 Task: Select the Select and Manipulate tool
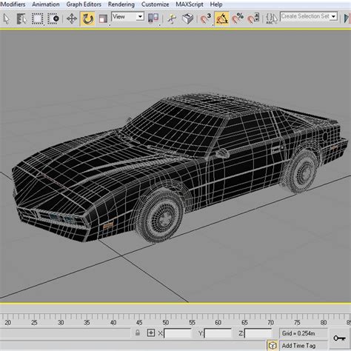(172, 19)
